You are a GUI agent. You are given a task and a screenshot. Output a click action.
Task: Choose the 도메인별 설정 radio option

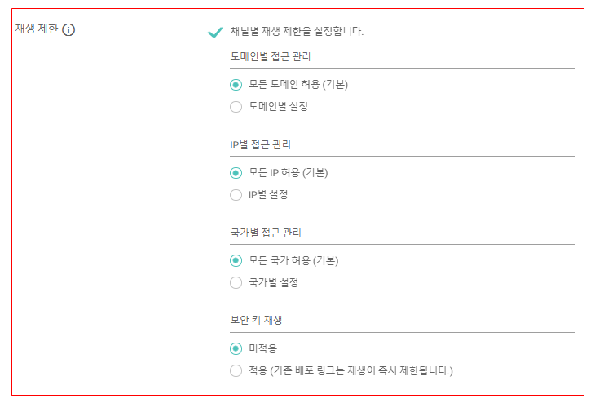coord(236,107)
